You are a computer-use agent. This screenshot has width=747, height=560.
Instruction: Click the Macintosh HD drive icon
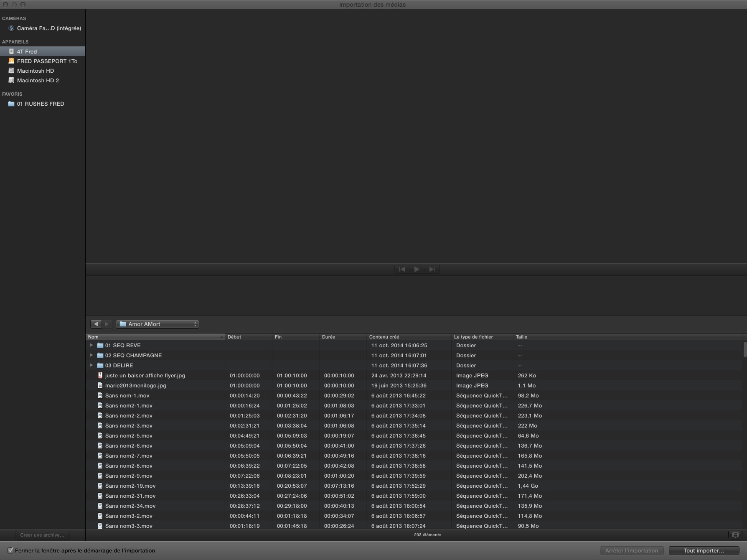pos(11,71)
